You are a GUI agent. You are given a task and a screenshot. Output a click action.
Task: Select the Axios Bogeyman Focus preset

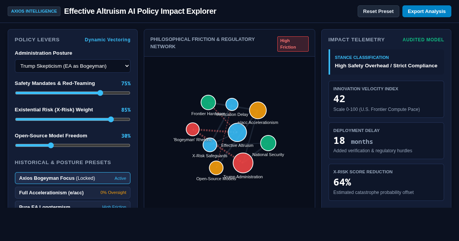[x=73, y=178]
